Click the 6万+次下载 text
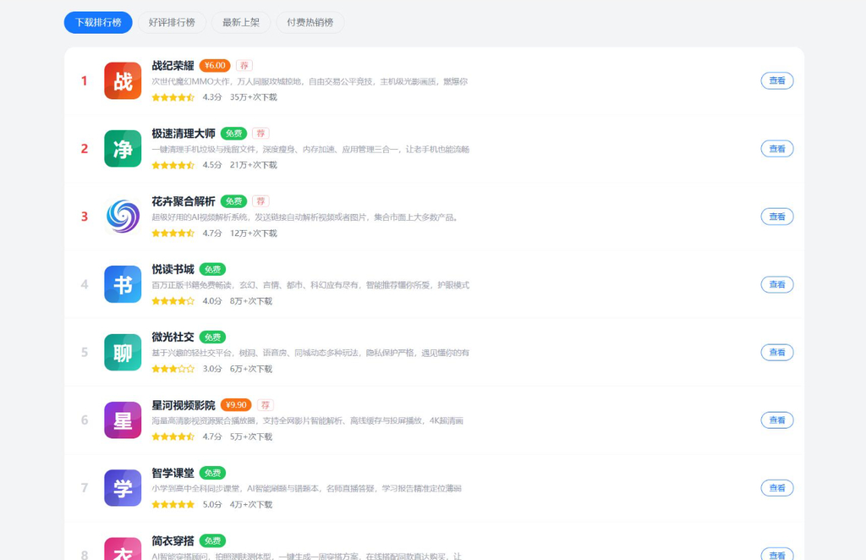866x560 pixels. [251, 369]
